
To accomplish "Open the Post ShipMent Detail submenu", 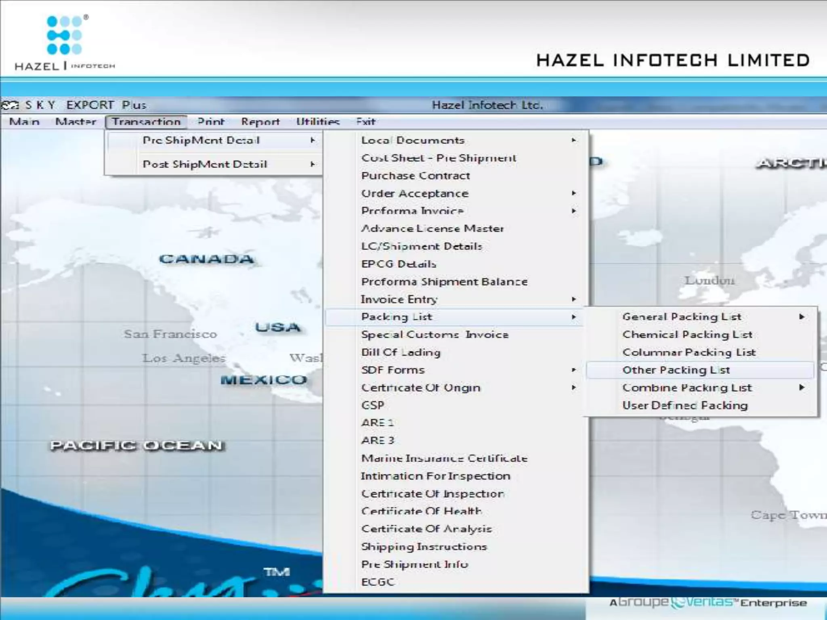I will pyautogui.click(x=205, y=164).
